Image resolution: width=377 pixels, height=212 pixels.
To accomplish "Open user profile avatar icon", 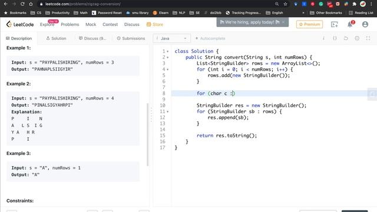I will tap(365, 24).
